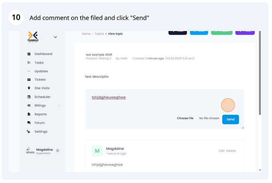Click the Dashboard grid icon
The width and height of the screenshot is (272, 183).
pos(29,54)
